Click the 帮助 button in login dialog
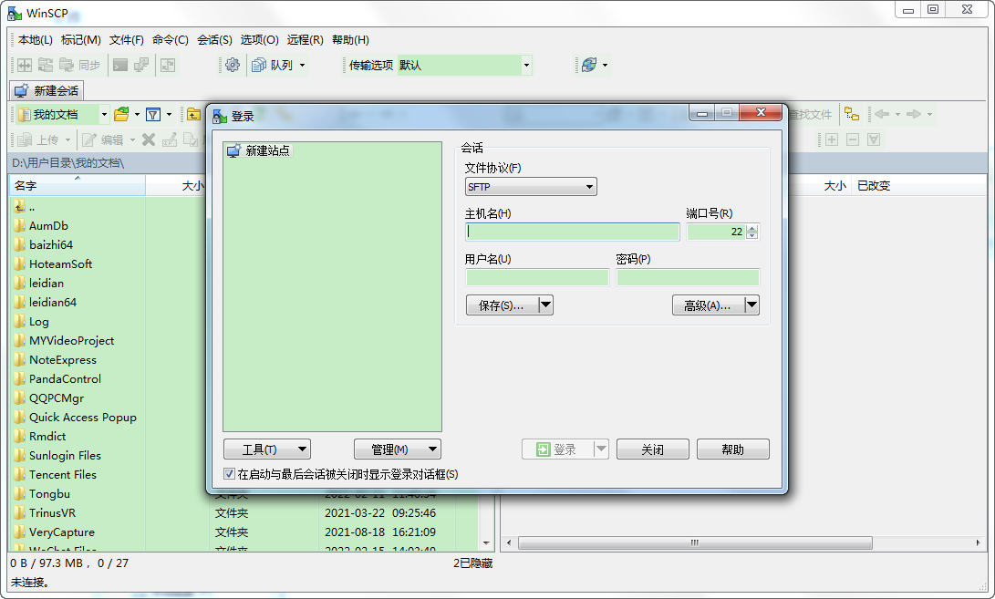The image size is (995, 599). 733,449
